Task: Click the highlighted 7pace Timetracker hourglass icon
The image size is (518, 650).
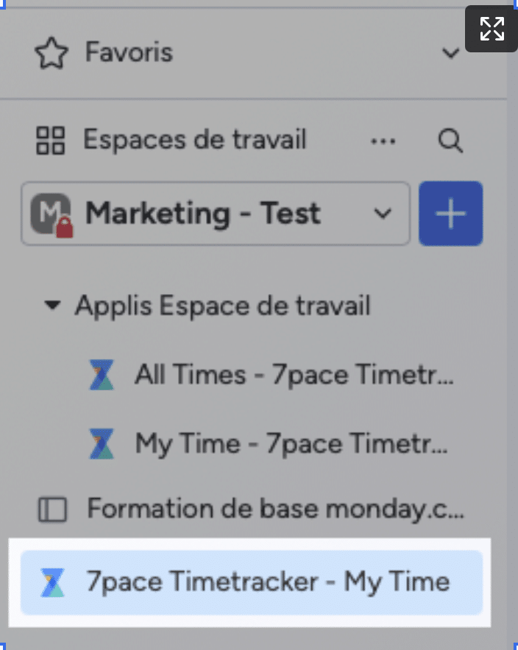Action: 52,582
